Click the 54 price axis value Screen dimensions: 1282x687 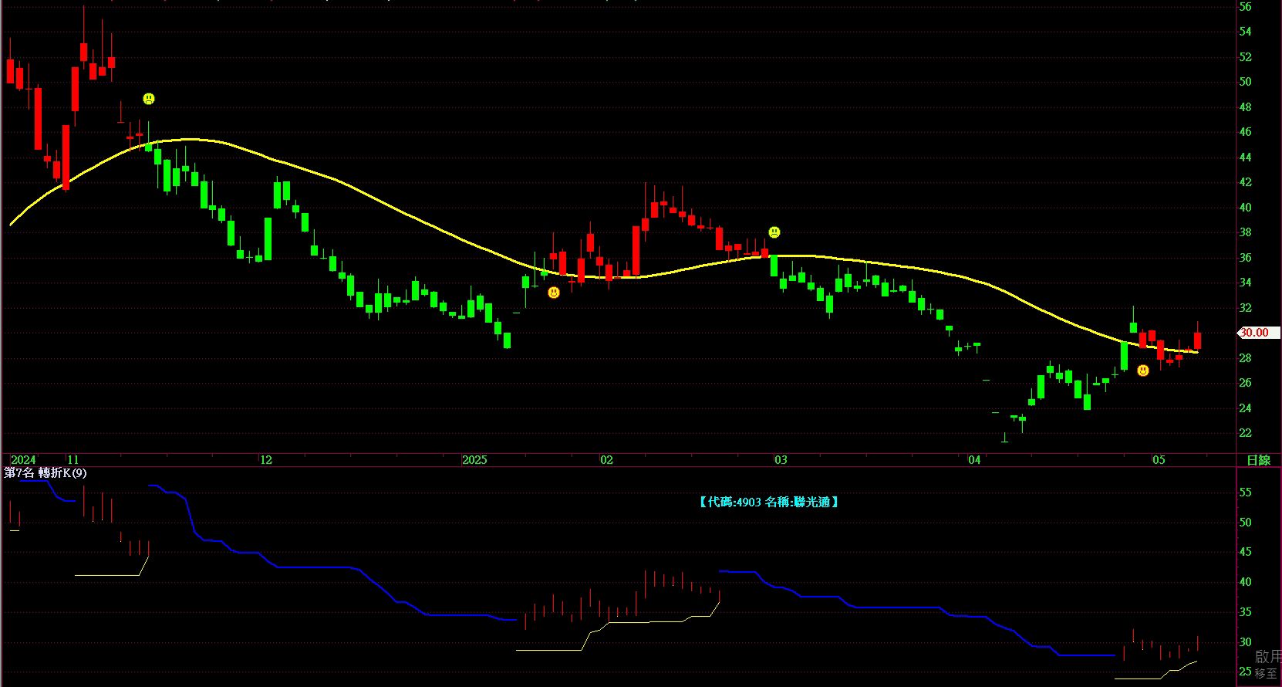coord(1245,32)
